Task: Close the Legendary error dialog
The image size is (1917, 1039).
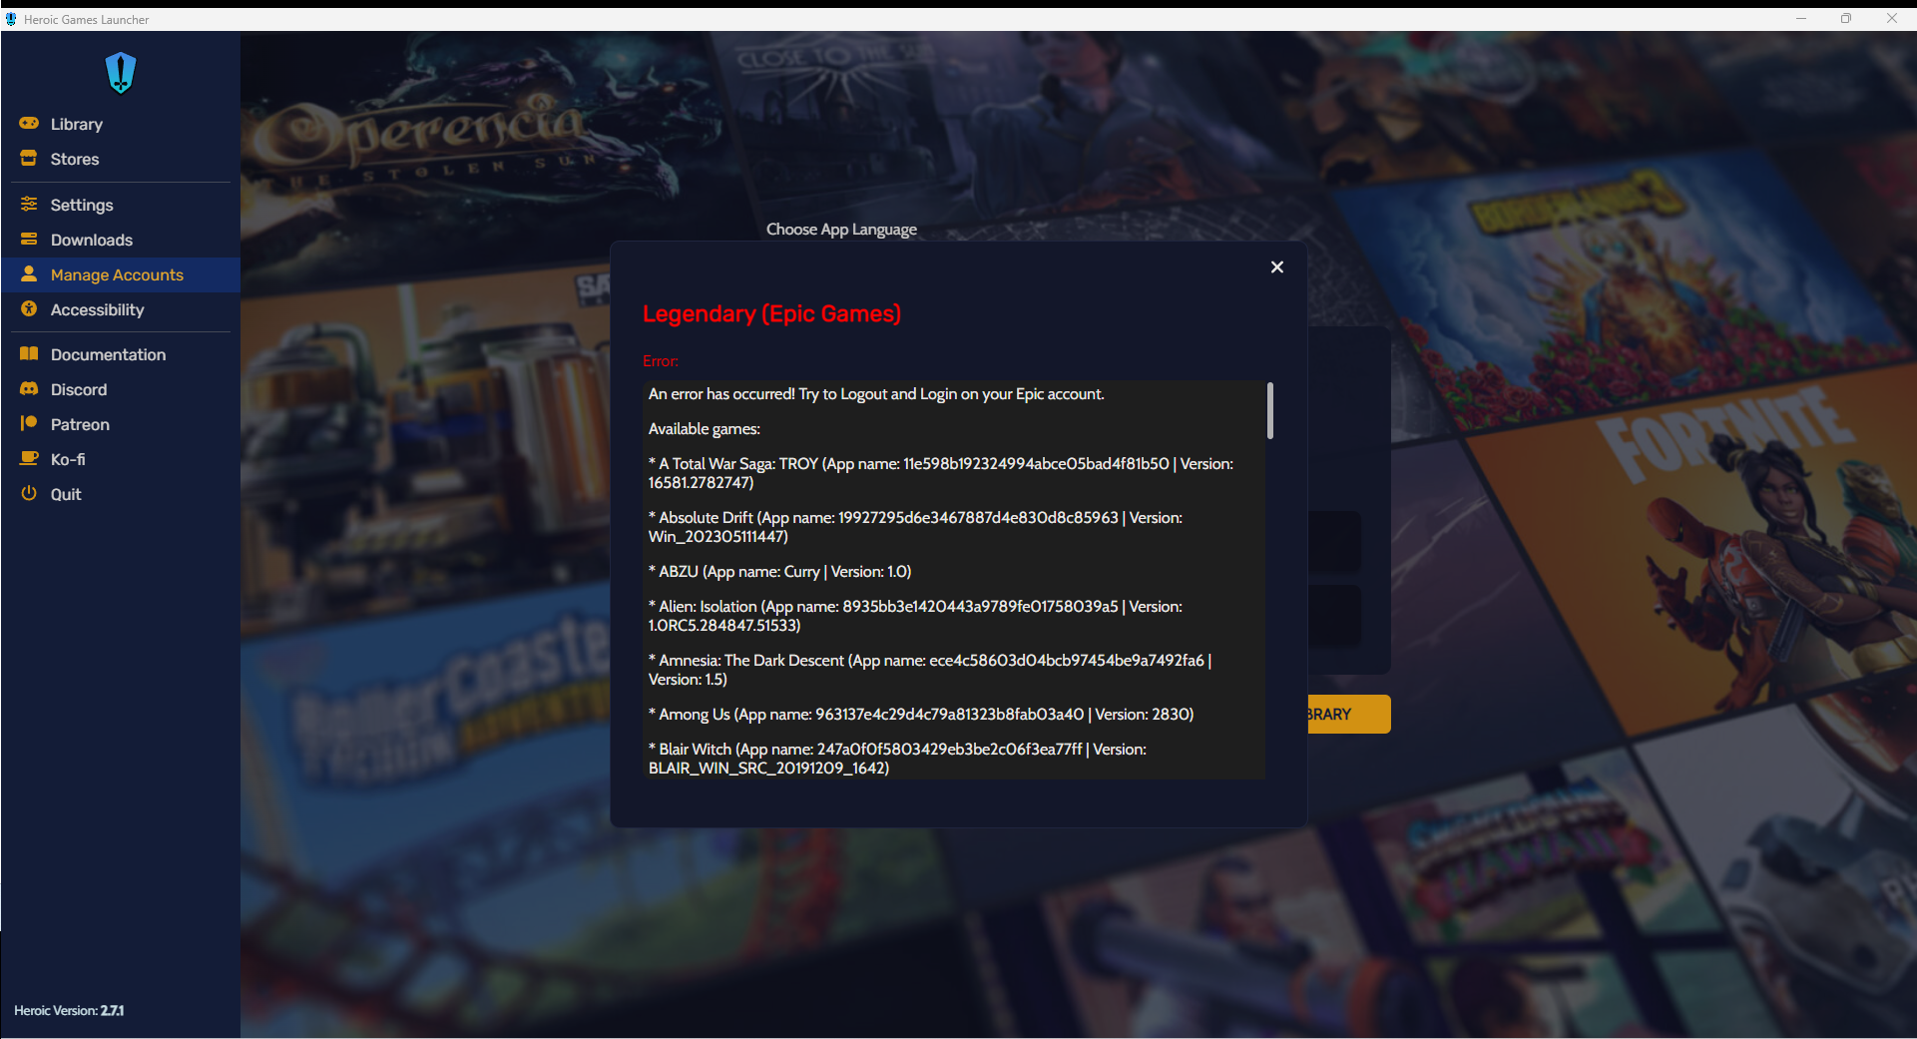Action: pyautogui.click(x=1277, y=266)
